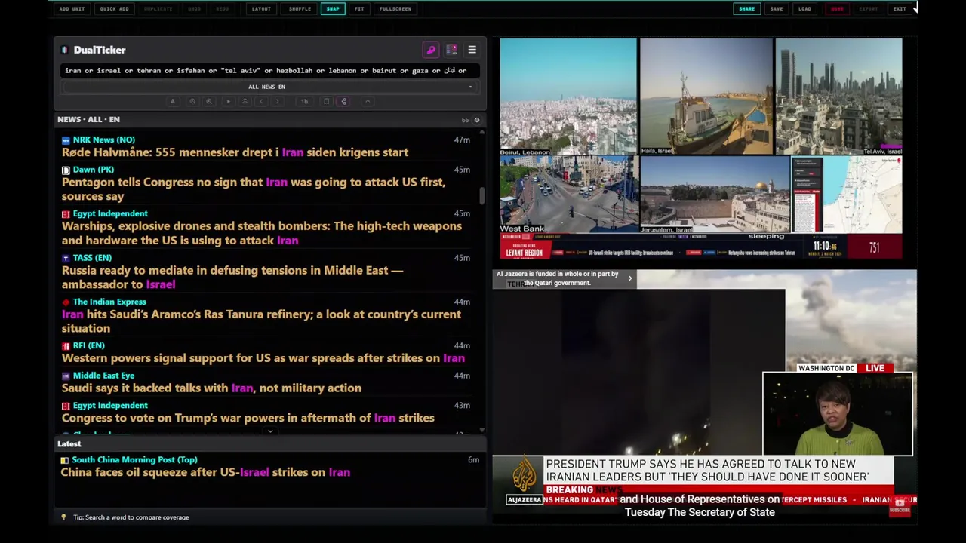The height and width of the screenshot is (543, 966).
Task: Toggle the Fit layout button
Action: click(x=359, y=9)
